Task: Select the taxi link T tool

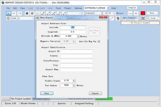Action: 43,13
